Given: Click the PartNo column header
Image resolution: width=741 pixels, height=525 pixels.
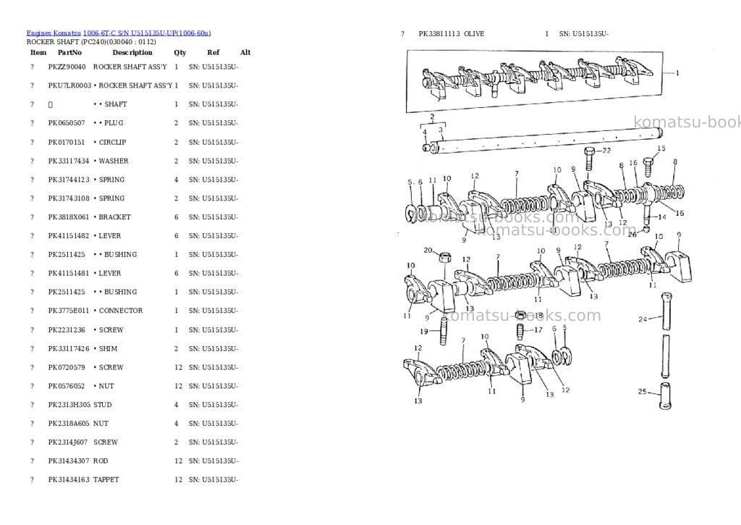Looking at the screenshot, I should coord(69,52).
